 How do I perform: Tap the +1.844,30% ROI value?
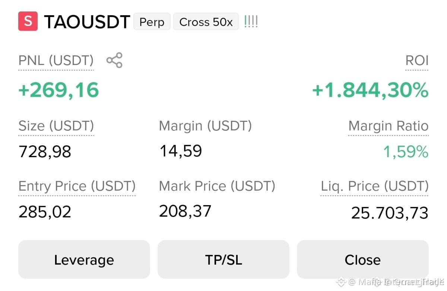coord(370,90)
